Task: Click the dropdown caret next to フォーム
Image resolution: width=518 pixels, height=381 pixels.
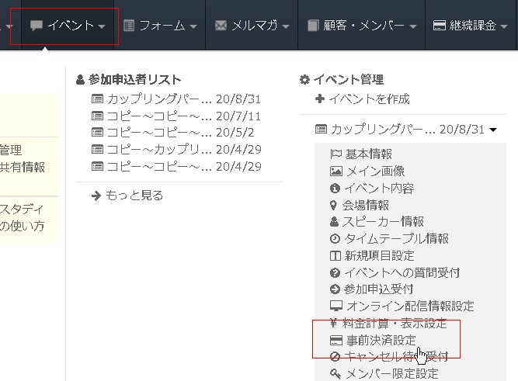Action: pyautogui.click(x=193, y=26)
